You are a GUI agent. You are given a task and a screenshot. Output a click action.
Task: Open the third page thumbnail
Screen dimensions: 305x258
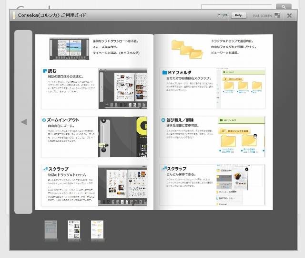[x=97, y=229]
